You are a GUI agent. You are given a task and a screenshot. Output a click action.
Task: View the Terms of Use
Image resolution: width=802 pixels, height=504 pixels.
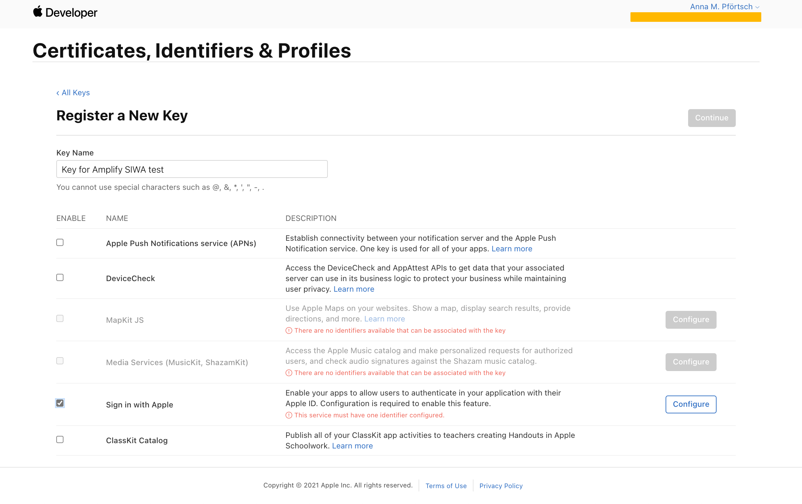click(446, 485)
